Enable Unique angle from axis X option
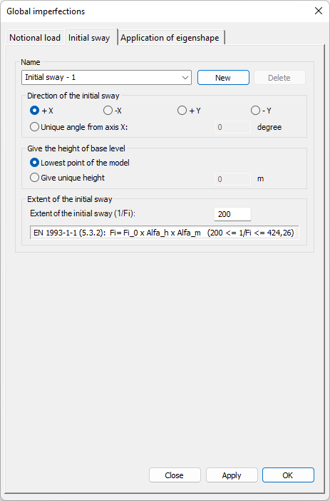 (78, 127)
